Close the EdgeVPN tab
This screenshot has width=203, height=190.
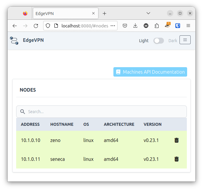coord(93,13)
